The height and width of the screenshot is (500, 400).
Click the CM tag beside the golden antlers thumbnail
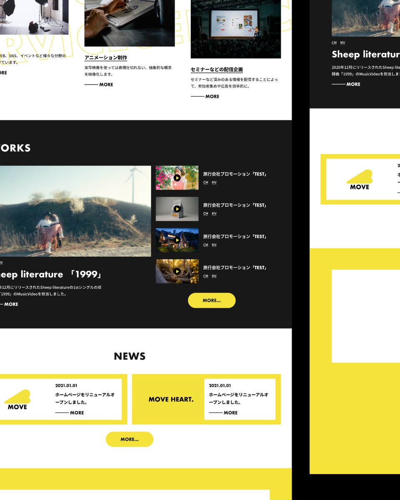pos(206,276)
